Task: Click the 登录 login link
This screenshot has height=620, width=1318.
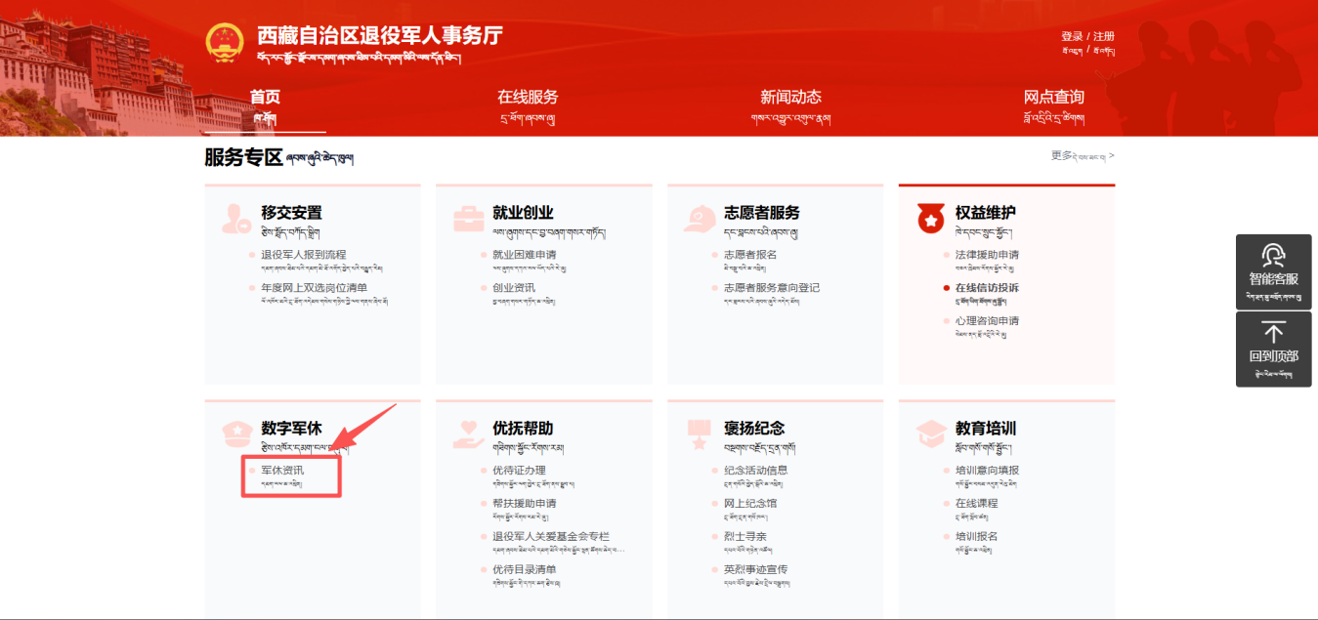Action: point(1071,36)
